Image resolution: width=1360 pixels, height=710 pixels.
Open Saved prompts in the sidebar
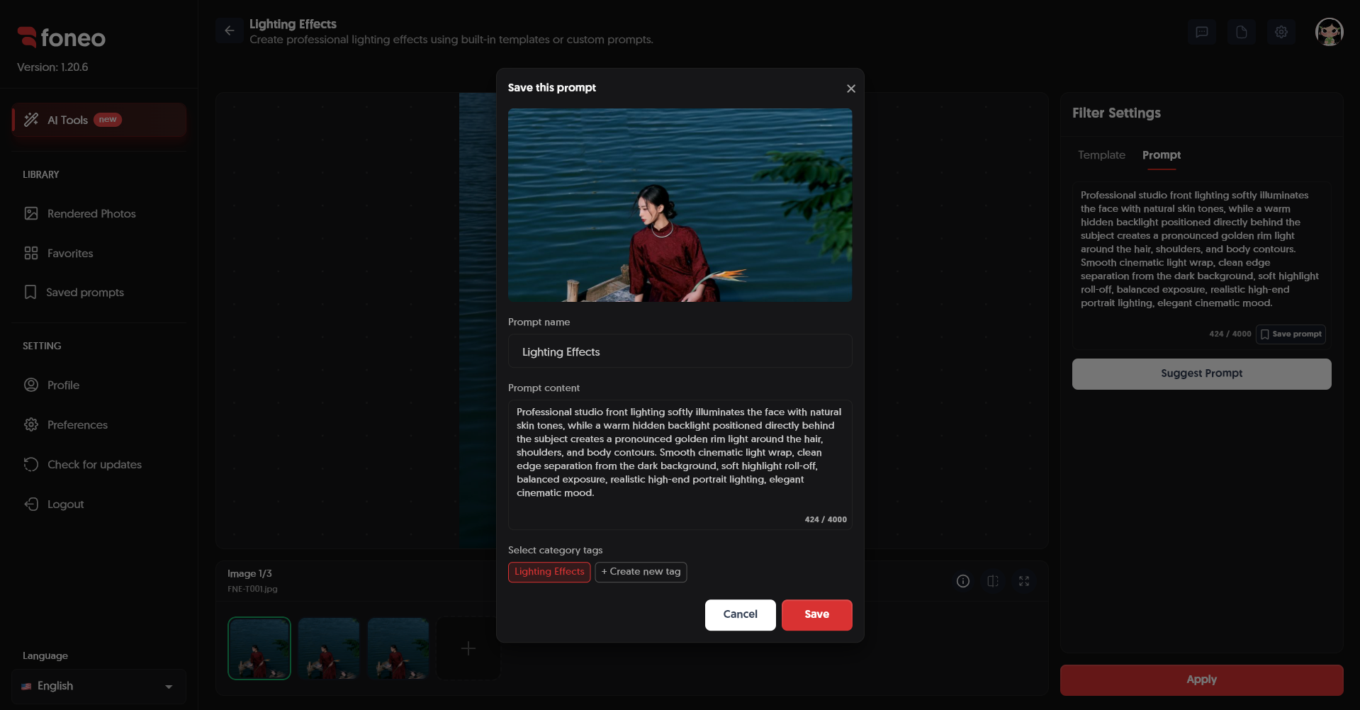click(x=99, y=292)
